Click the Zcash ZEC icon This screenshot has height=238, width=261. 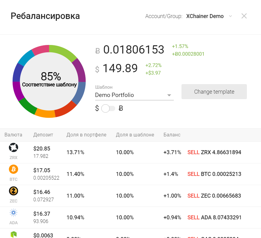coord(14,191)
